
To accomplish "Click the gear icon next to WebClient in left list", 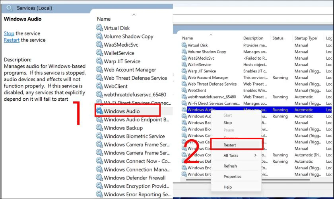I will [x=99, y=86].
